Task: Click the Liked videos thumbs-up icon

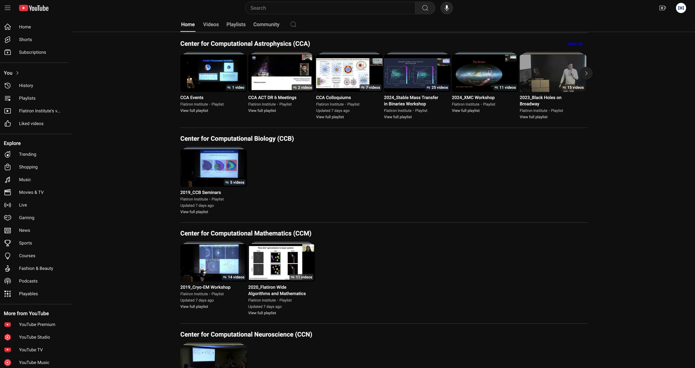Action: coord(8,124)
